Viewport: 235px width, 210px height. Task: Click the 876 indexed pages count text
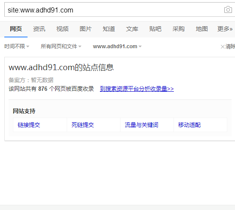click(43, 89)
